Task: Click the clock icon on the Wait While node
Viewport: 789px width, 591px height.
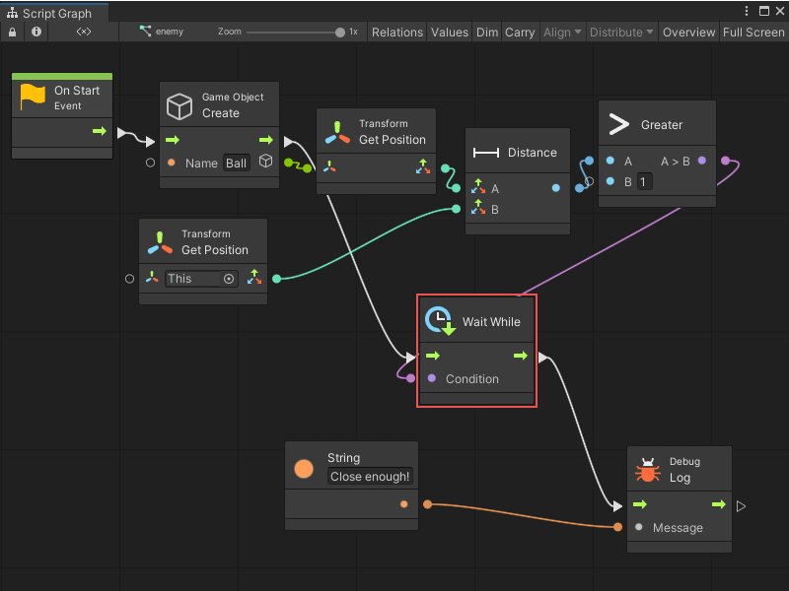Action: click(x=437, y=319)
